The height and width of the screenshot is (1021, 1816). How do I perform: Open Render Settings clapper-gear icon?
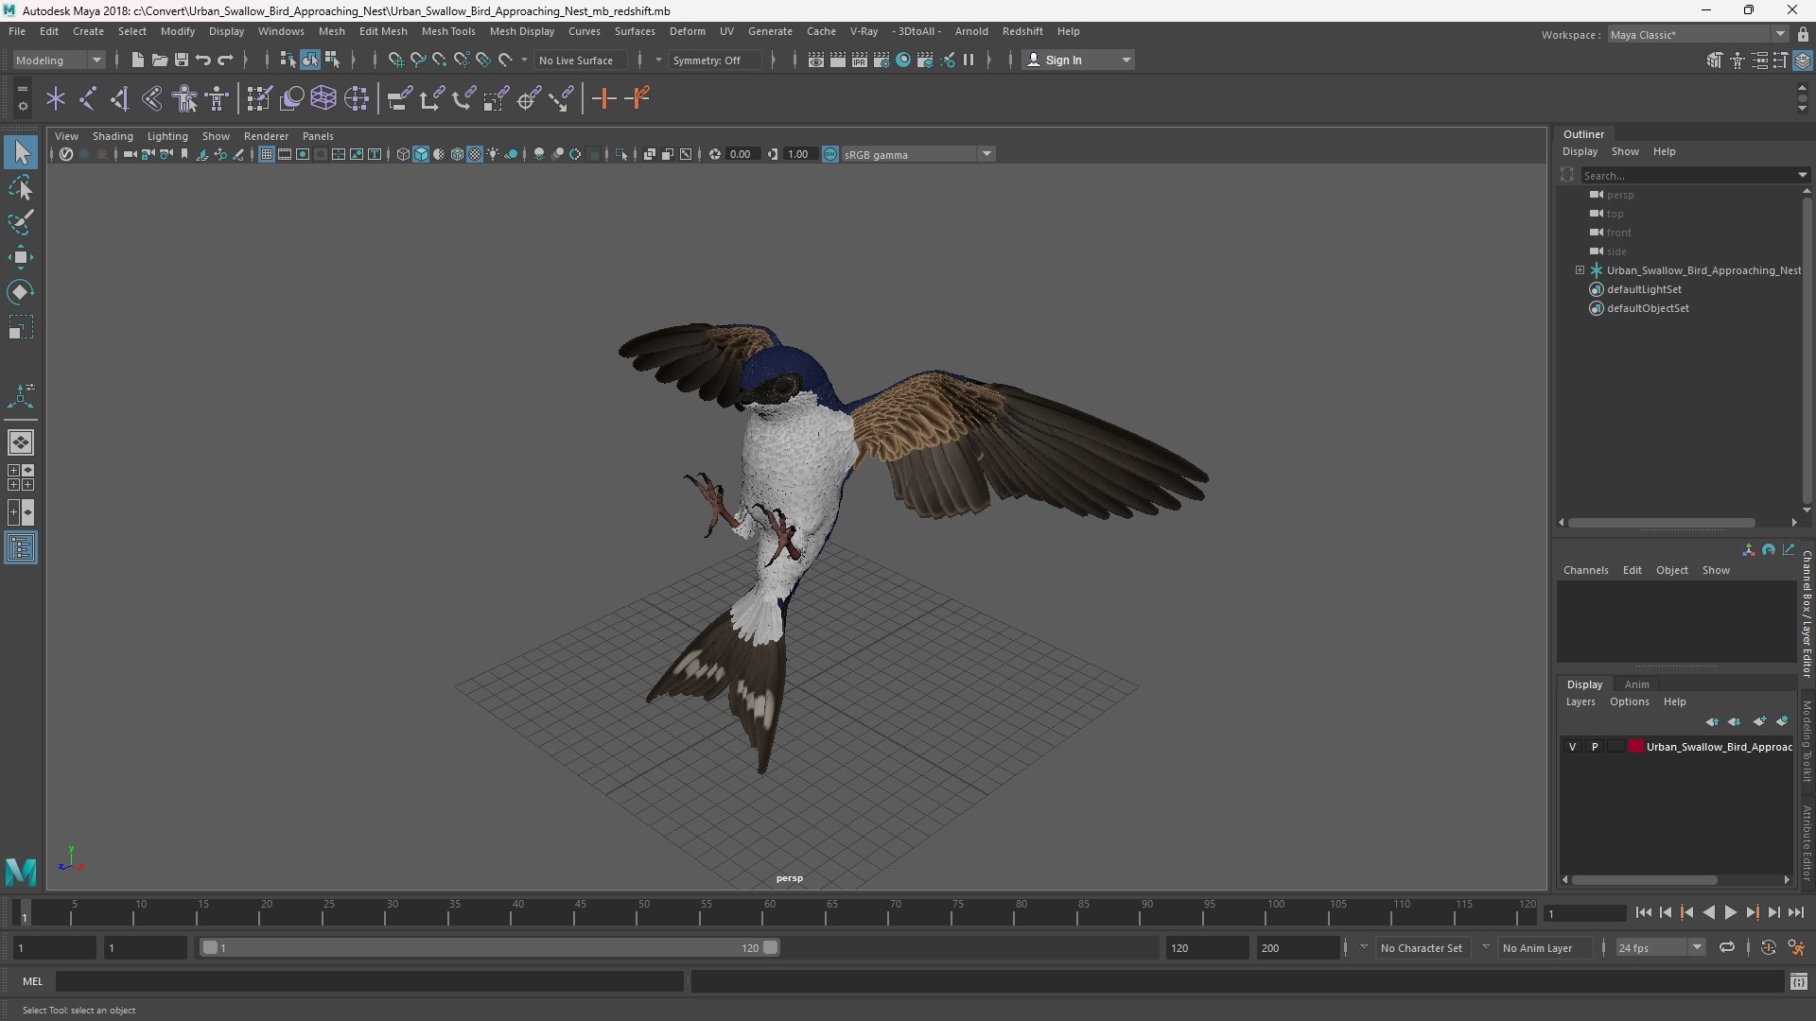pyautogui.click(x=882, y=60)
